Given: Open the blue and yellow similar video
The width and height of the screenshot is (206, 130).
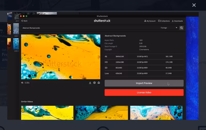Looking at the screenshot, I should tap(102, 113).
